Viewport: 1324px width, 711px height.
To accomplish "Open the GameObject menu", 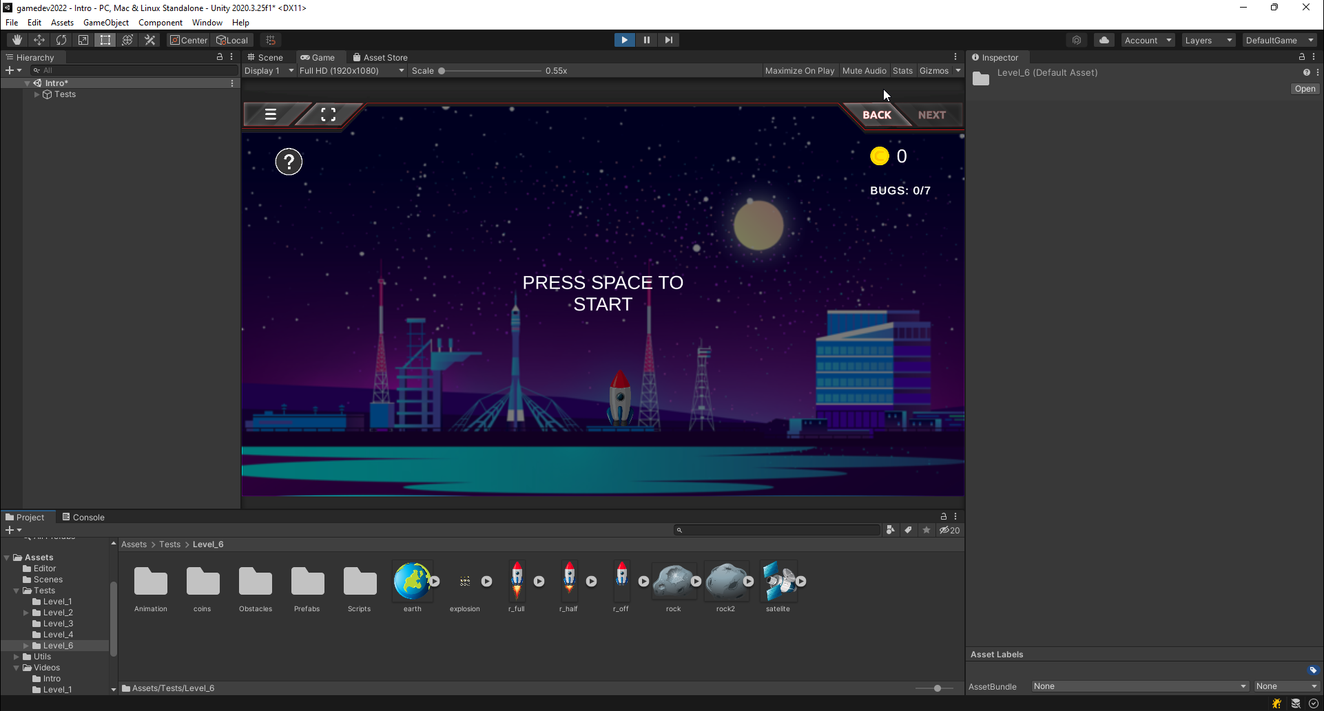I will [x=106, y=23].
